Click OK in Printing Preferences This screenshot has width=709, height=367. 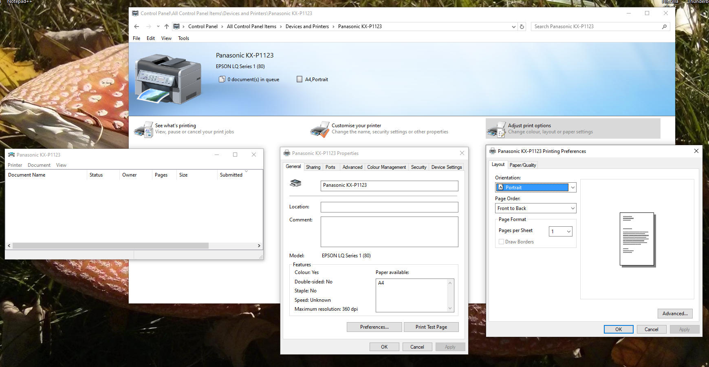tap(619, 329)
